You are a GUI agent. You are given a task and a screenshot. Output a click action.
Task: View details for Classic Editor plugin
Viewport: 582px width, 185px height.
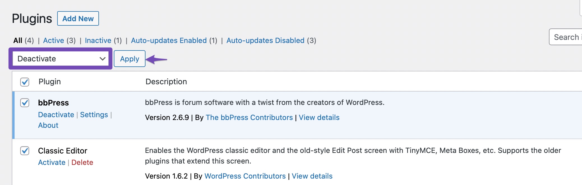coord(312,176)
